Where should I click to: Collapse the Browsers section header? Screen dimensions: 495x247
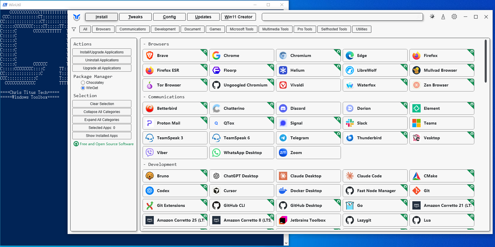156,44
